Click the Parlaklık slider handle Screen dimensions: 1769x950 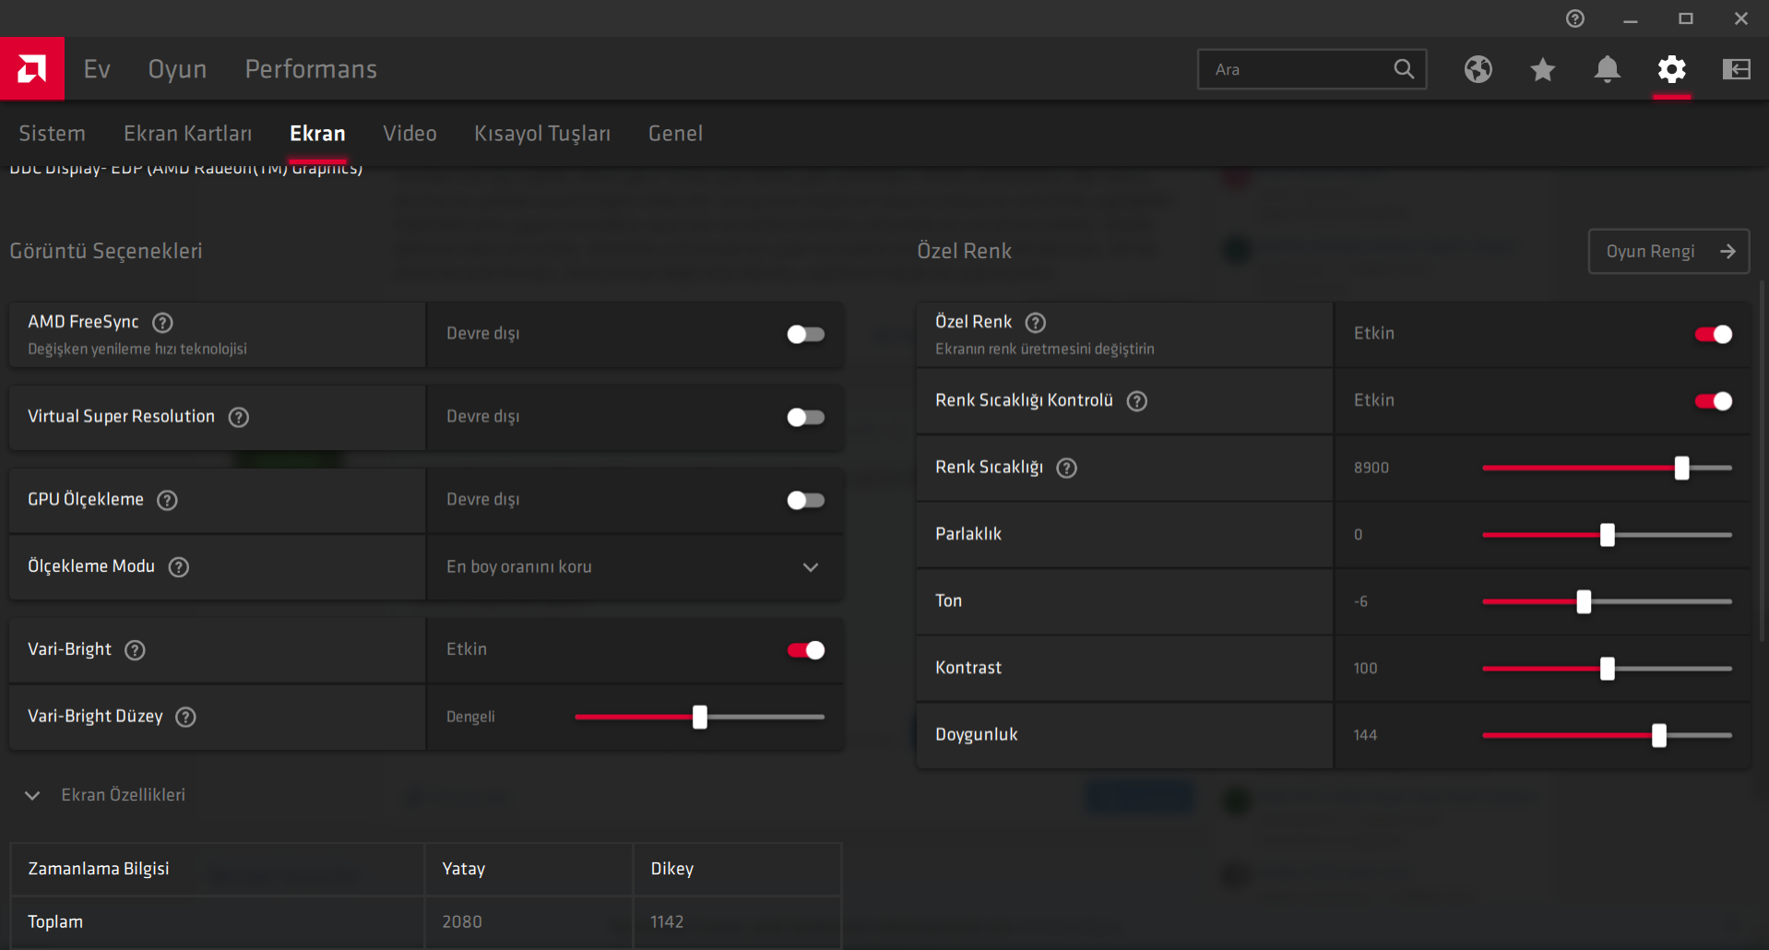pos(1608,535)
